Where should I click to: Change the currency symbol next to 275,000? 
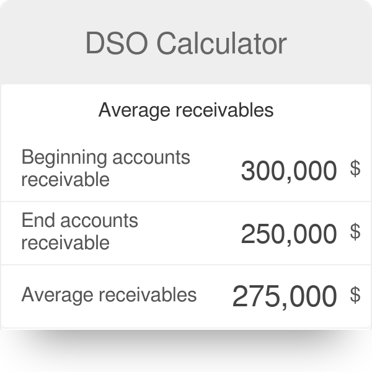[355, 295]
